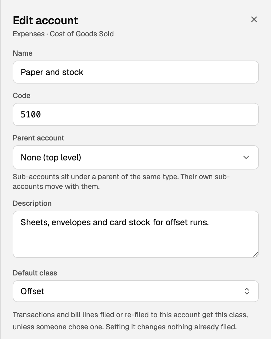This screenshot has height=339, width=271.
Task: Click the note starting 'Transactions and bill lines'
Action: tap(130, 321)
